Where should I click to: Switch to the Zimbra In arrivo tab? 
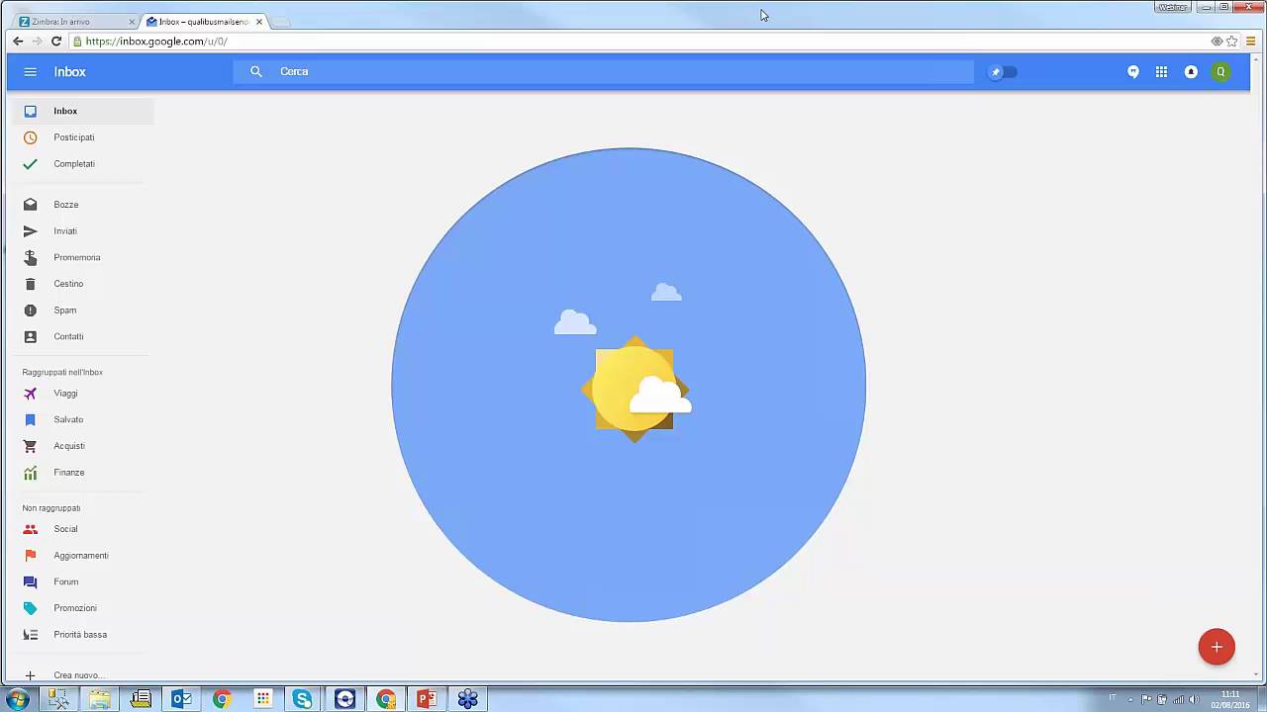tap(74, 22)
